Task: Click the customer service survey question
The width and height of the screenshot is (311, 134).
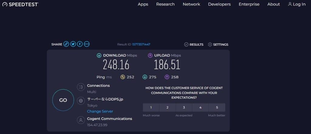Action: tap(184, 93)
